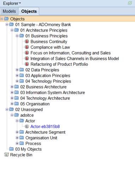The image size is (135, 173).
Task: Click the Business Continuity principle icon
Action: (x=27, y=41)
